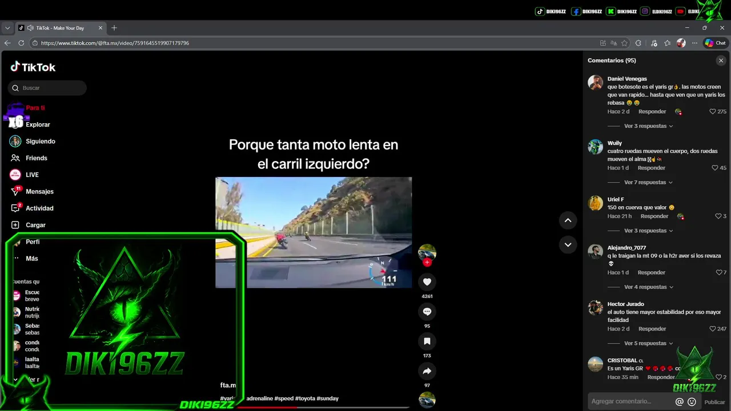The image size is (731, 411).
Task: Reply to Wuily's comment
Action: click(x=652, y=168)
